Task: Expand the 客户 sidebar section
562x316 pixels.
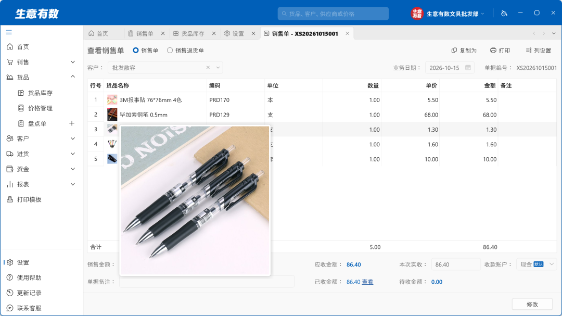Action: click(73, 138)
